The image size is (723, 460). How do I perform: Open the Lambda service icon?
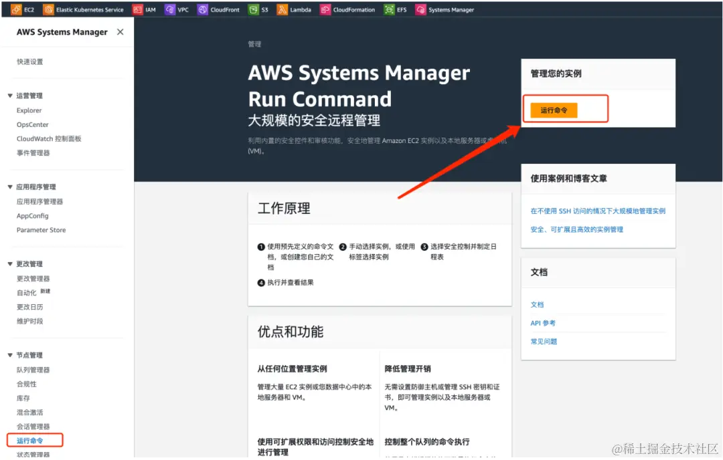(x=283, y=9)
